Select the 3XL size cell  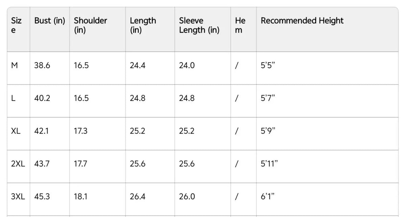pos(18,197)
